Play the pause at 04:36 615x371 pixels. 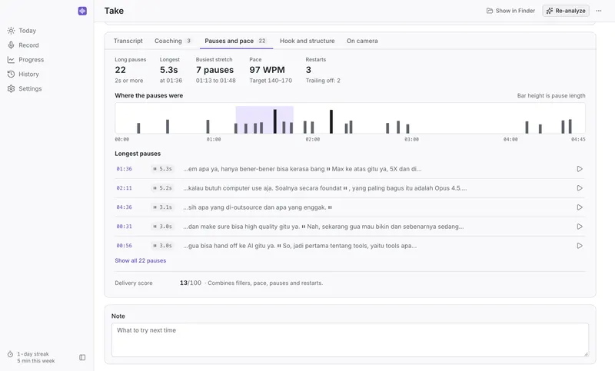click(580, 207)
